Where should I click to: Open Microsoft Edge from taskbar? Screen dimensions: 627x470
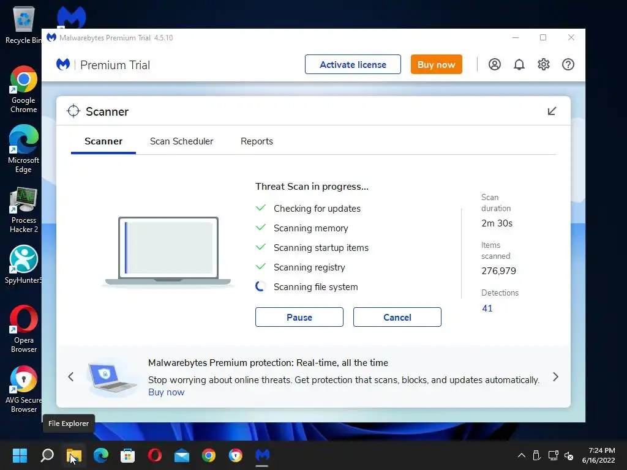pos(101,455)
